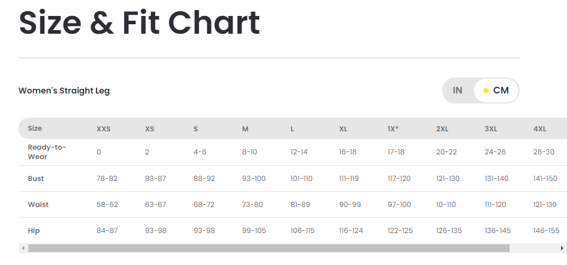Select the CM unit option
Screen dimensions: 567x265
[x=496, y=91]
